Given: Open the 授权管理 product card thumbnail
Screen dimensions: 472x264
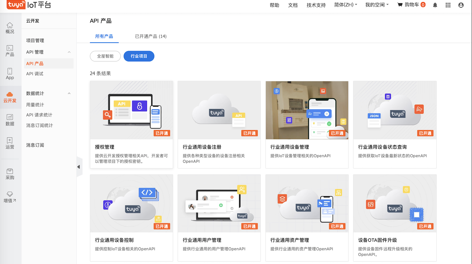Looking at the screenshot, I should (131, 110).
